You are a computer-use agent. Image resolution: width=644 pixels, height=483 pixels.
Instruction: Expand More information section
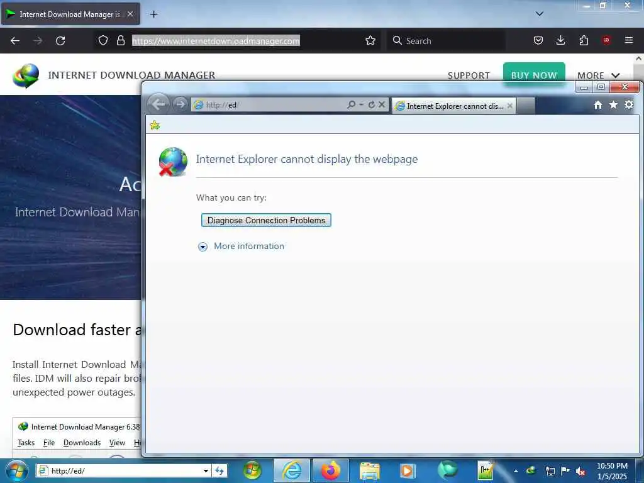(241, 246)
